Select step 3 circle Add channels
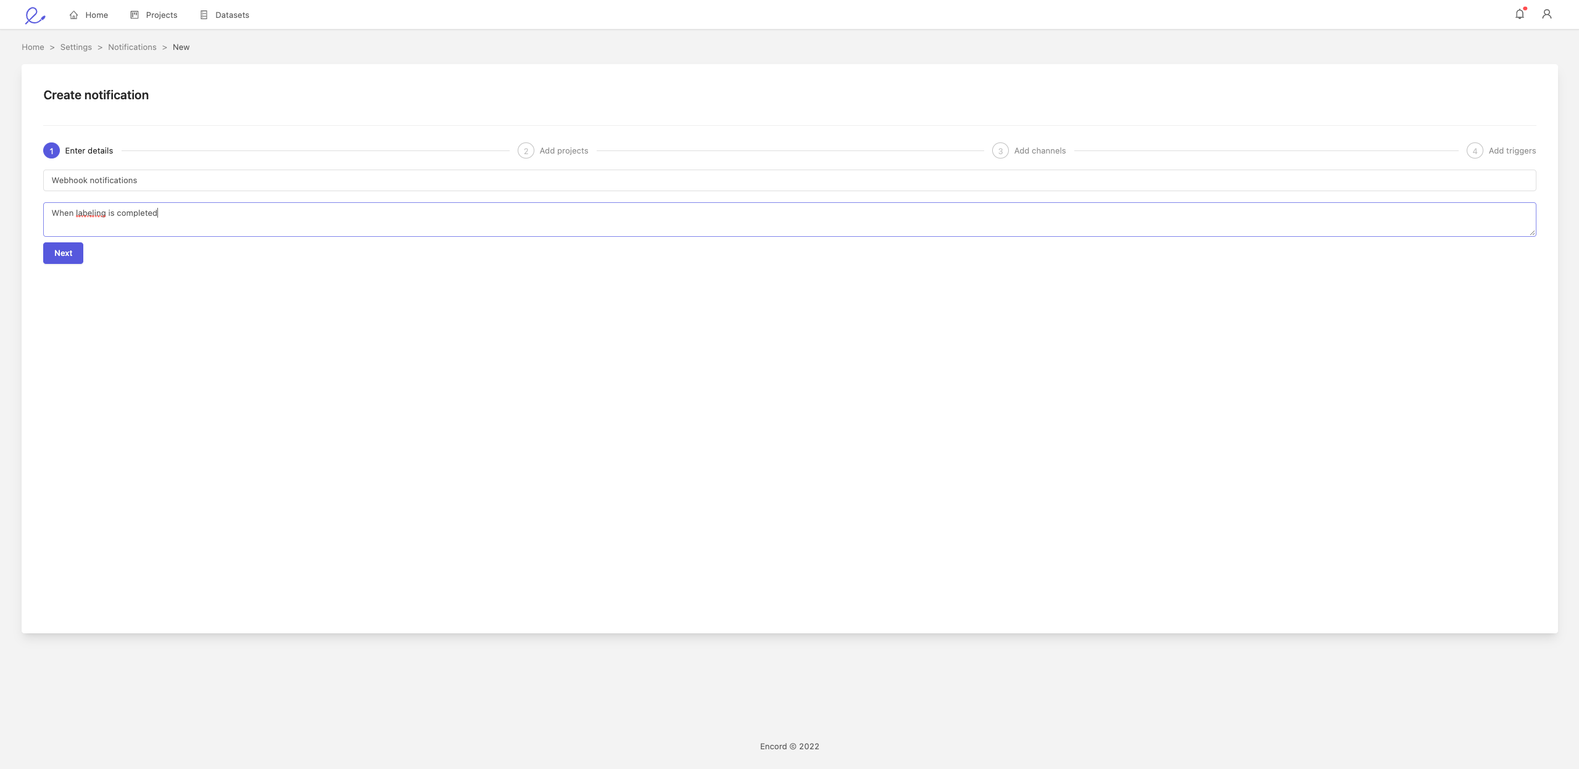 tap(1000, 151)
